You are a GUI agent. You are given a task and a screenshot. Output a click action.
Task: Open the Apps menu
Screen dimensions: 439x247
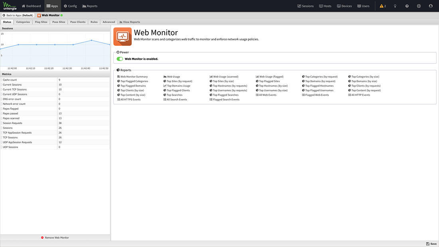pos(52,6)
